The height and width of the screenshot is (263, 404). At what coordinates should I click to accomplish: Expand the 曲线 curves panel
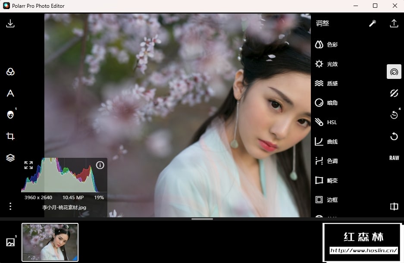point(326,141)
